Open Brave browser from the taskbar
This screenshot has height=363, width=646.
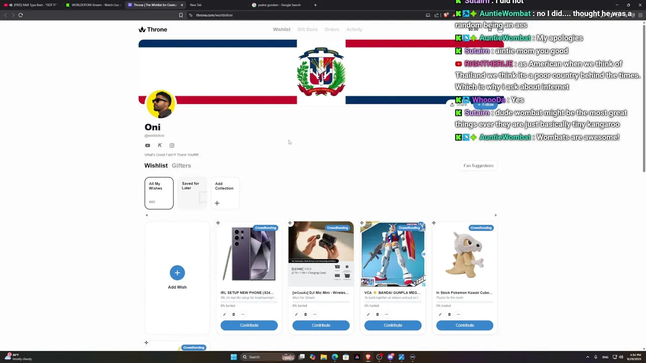[368, 357]
